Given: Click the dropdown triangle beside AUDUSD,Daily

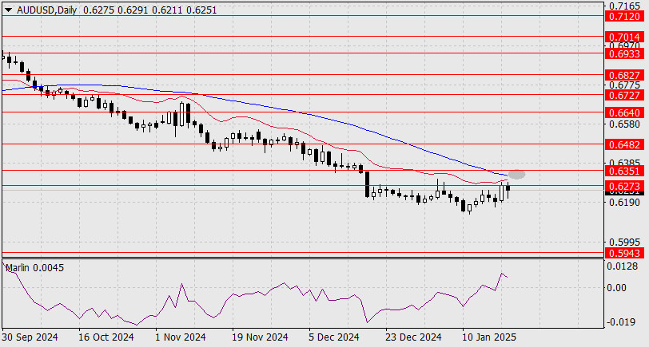Looking at the screenshot, I should click(x=8, y=10).
